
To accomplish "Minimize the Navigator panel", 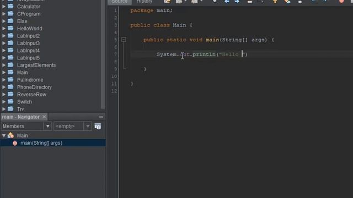I will [101, 117].
